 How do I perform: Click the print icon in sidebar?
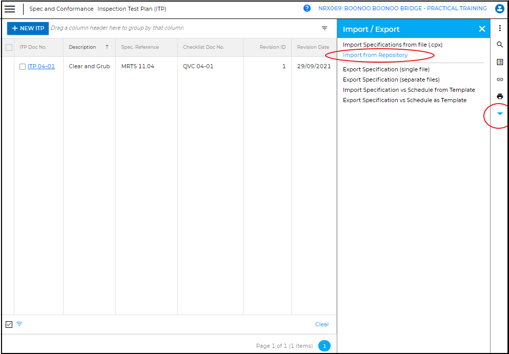(x=500, y=96)
